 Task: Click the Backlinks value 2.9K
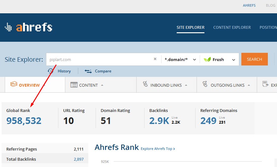[x=159, y=121]
